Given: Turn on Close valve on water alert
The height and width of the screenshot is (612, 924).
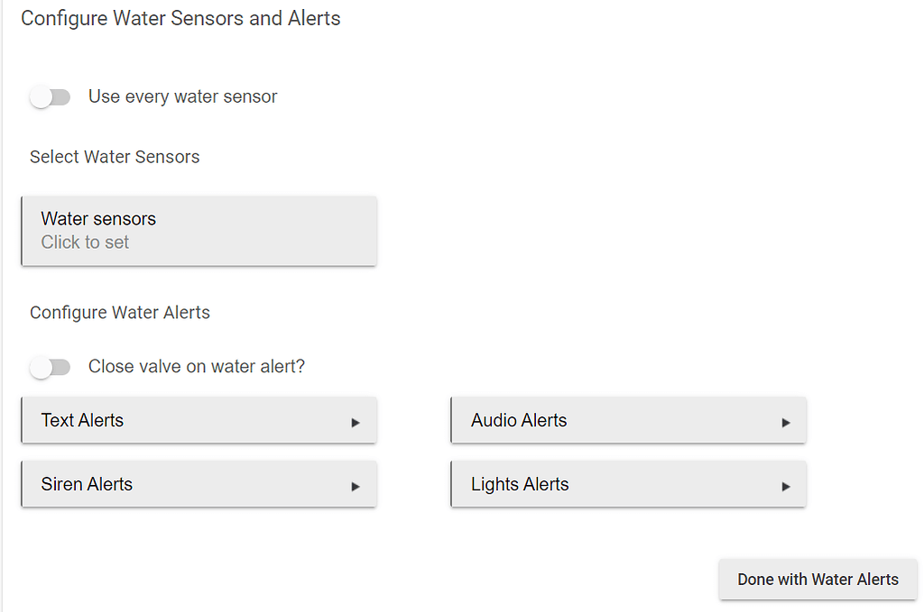Looking at the screenshot, I should click(x=51, y=367).
